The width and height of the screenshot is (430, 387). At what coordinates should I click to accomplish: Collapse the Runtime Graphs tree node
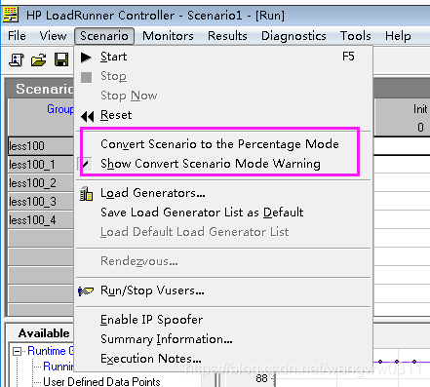coord(17,351)
